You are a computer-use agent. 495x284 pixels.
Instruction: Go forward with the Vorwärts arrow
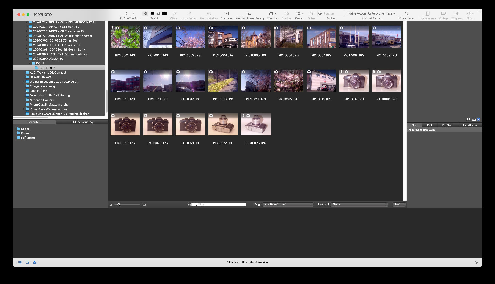pyautogui.click(x=133, y=13)
